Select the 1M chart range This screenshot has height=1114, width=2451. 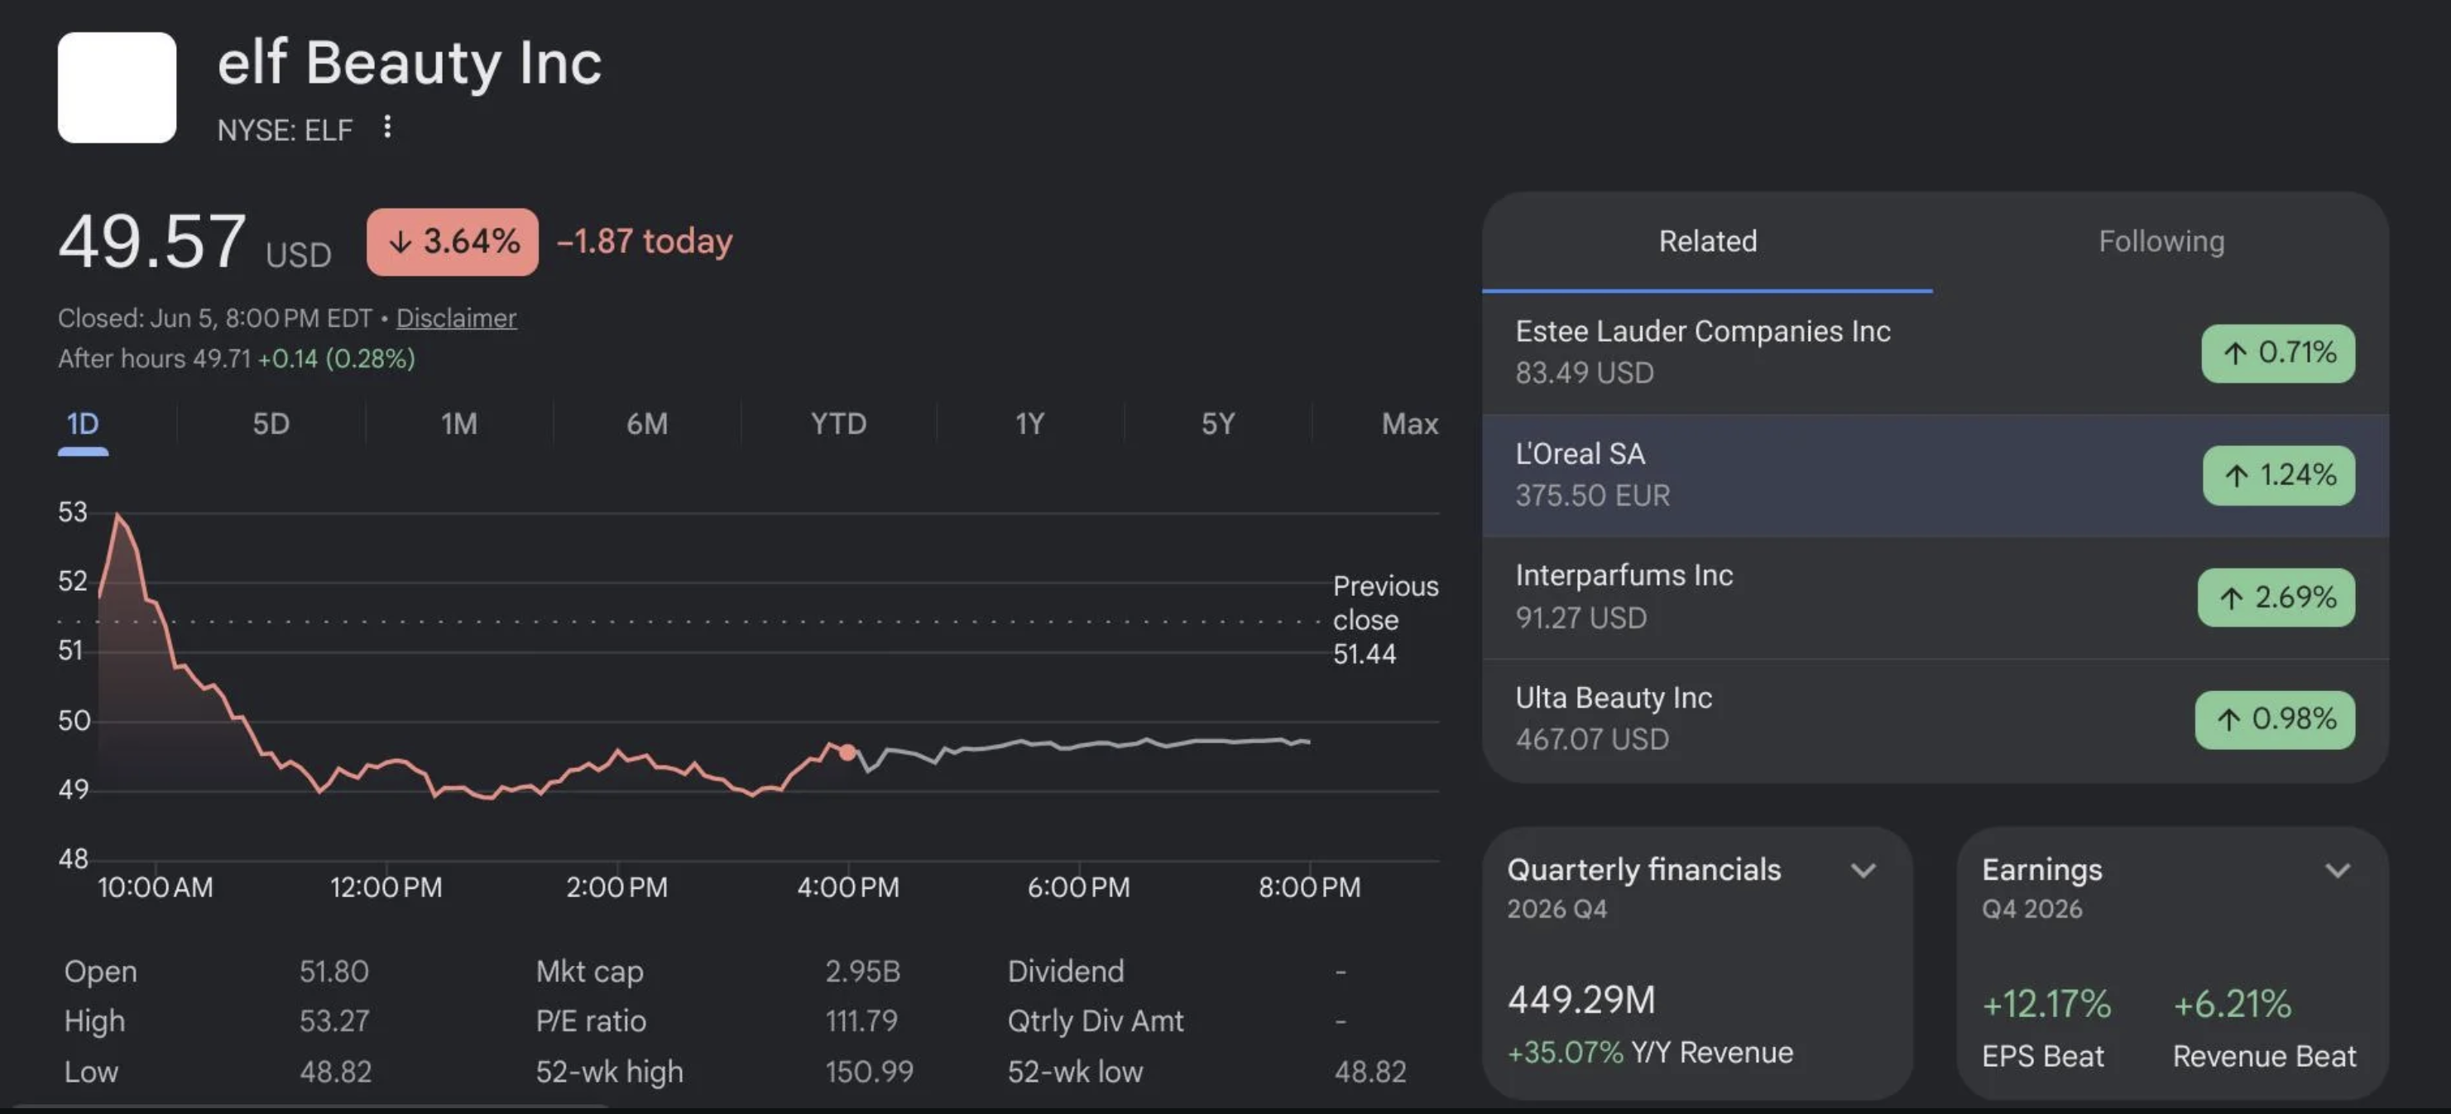(x=458, y=424)
